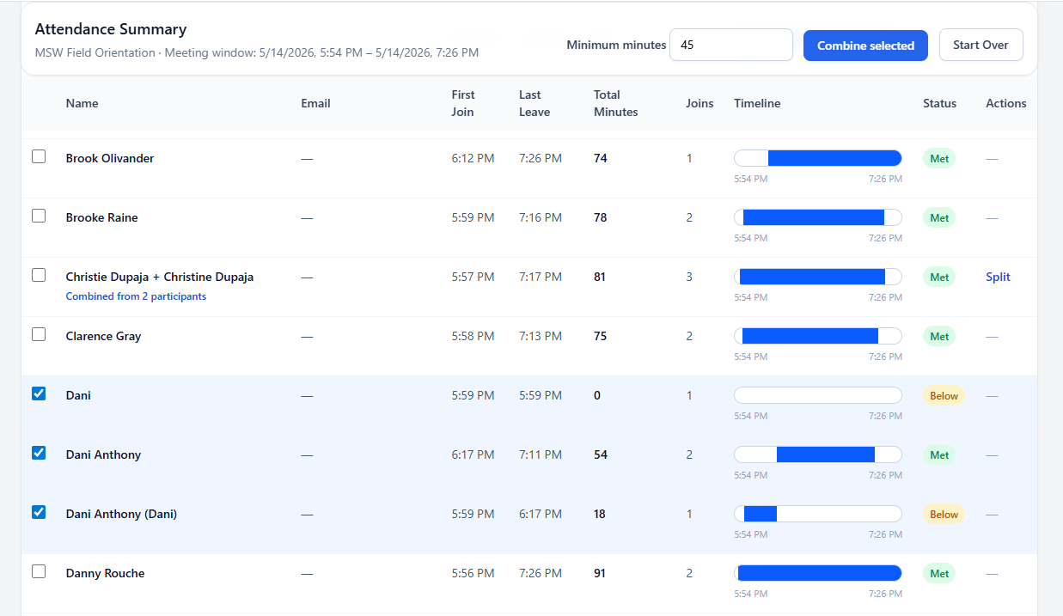Viewport: 1063px width, 616px height.
Task: Click the Met badge for Danny Rouche
Action: tap(939, 574)
